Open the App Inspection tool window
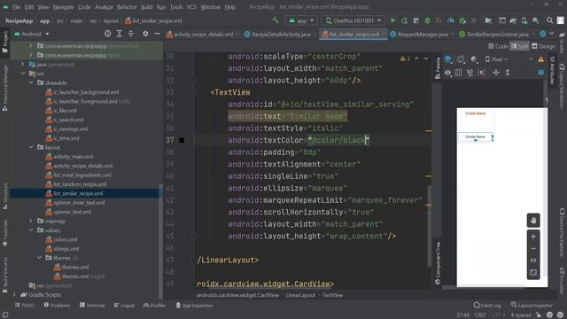 [194, 306]
